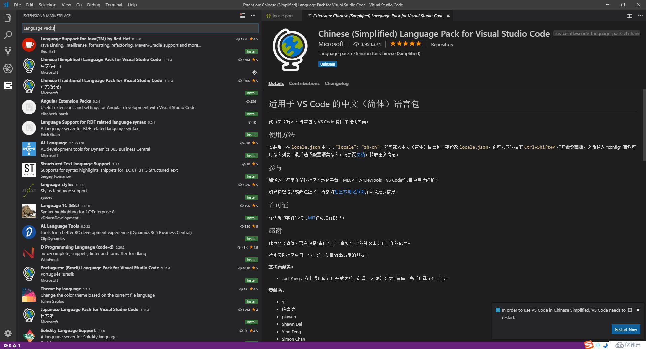Image resolution: width=646 pixels, height=349 pixels.
Task: Open the Debug view in activity bar
Action: 8,69
